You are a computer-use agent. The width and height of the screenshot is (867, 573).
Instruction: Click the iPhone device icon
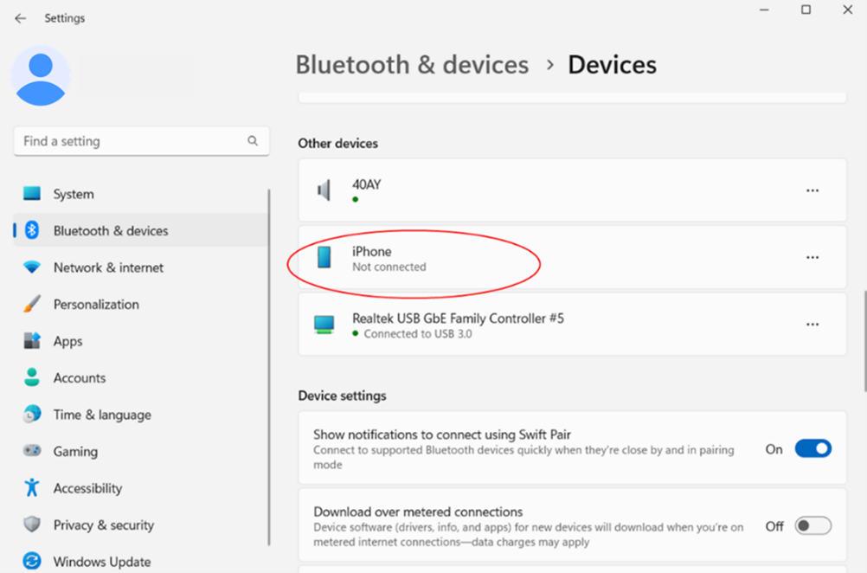(x=324, y=257)
